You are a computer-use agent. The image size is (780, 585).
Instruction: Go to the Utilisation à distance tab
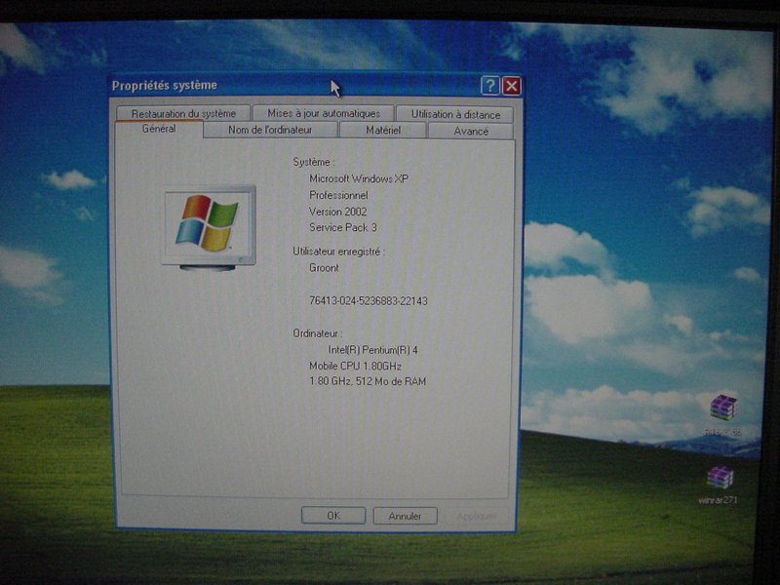coord(455,114)
